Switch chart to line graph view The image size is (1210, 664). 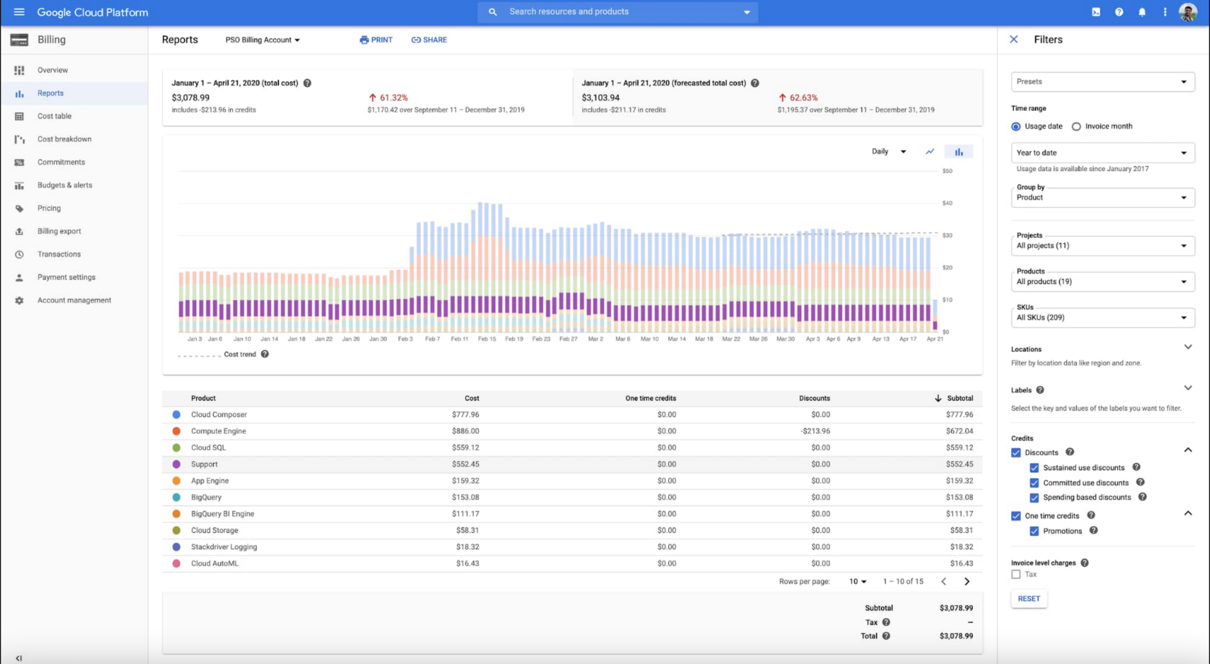click(930, 152)
